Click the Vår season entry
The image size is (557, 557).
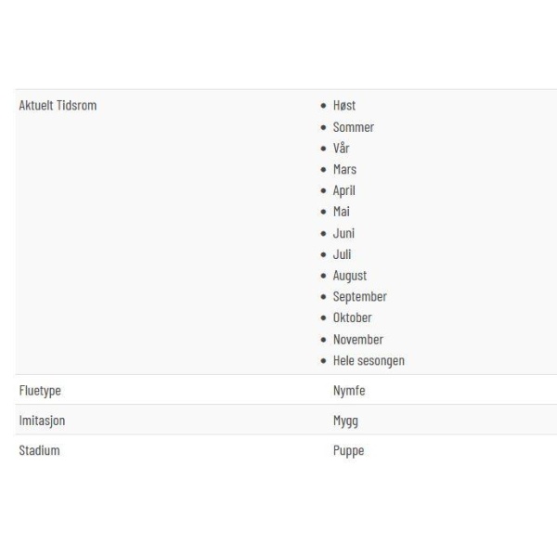tap(341, 149)
